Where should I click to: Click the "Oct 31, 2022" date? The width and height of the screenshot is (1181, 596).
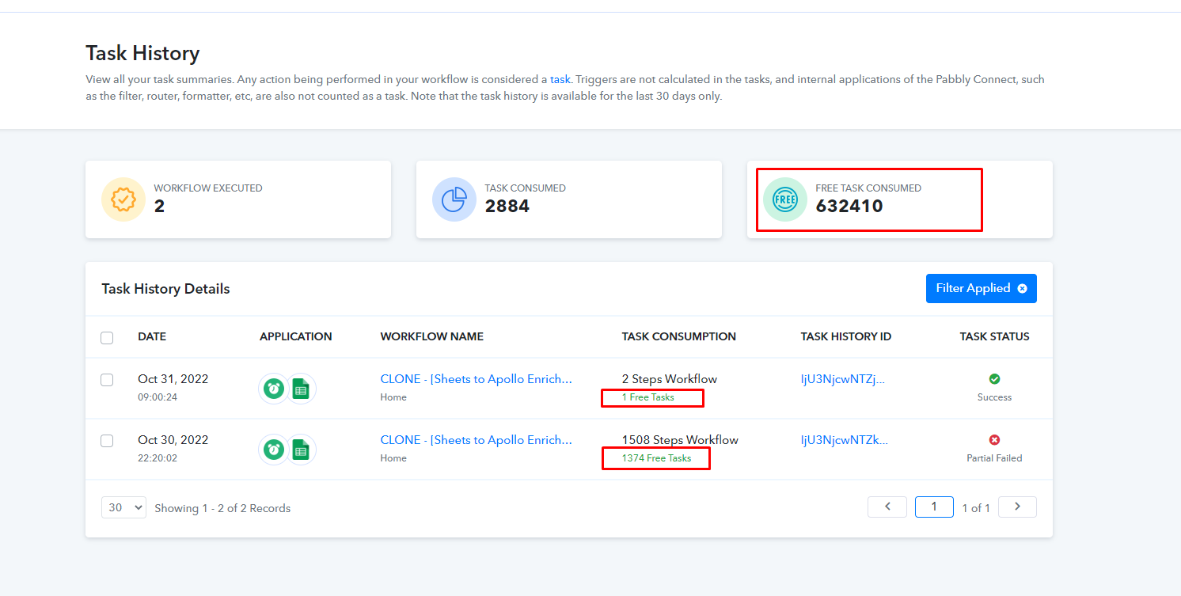tap(173, 379)
